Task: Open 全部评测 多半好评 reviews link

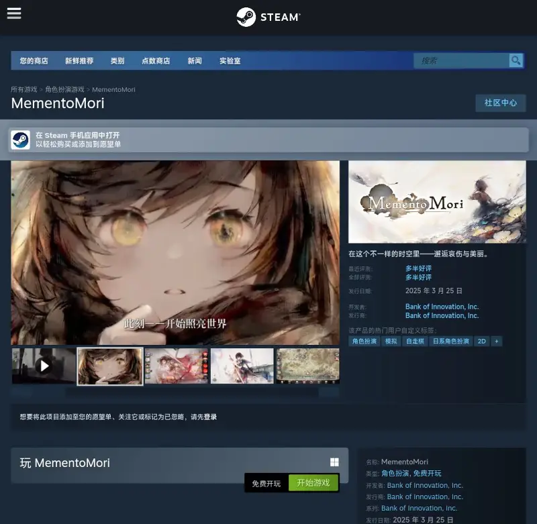Action: [x=418, y=277]
